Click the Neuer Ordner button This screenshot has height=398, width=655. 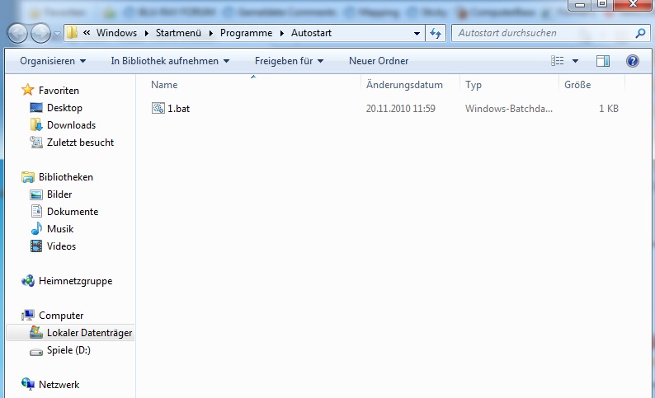click(x=379, y=61)
